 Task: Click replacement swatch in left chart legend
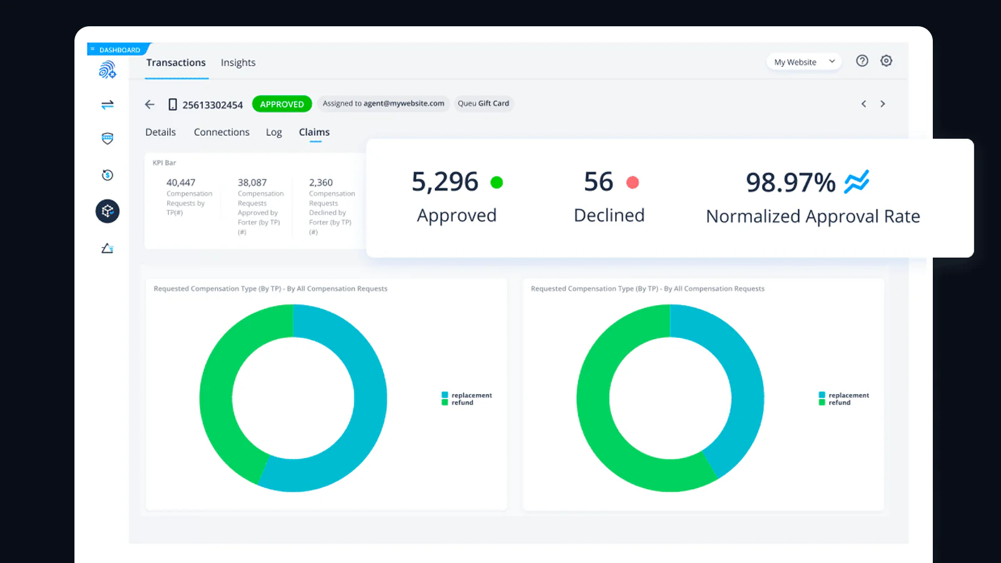[x=445, y=395]
